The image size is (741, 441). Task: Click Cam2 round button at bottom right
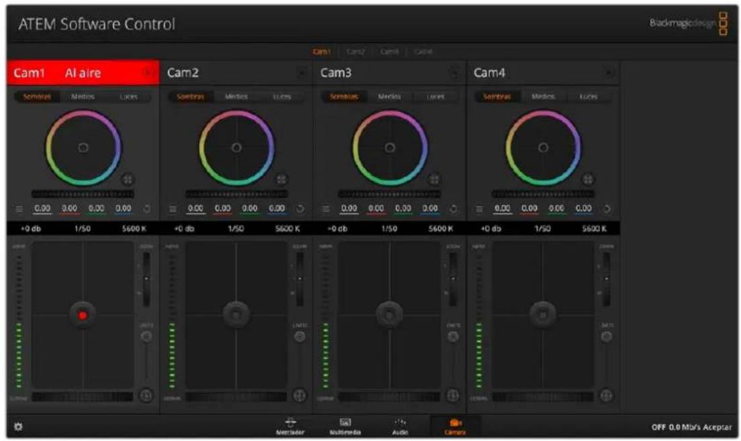(299, 395)
